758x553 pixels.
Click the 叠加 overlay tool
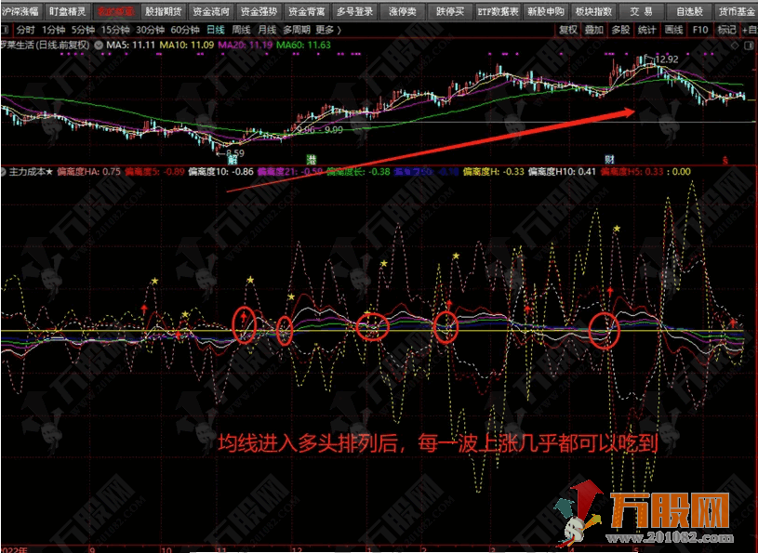click(594, 30)
